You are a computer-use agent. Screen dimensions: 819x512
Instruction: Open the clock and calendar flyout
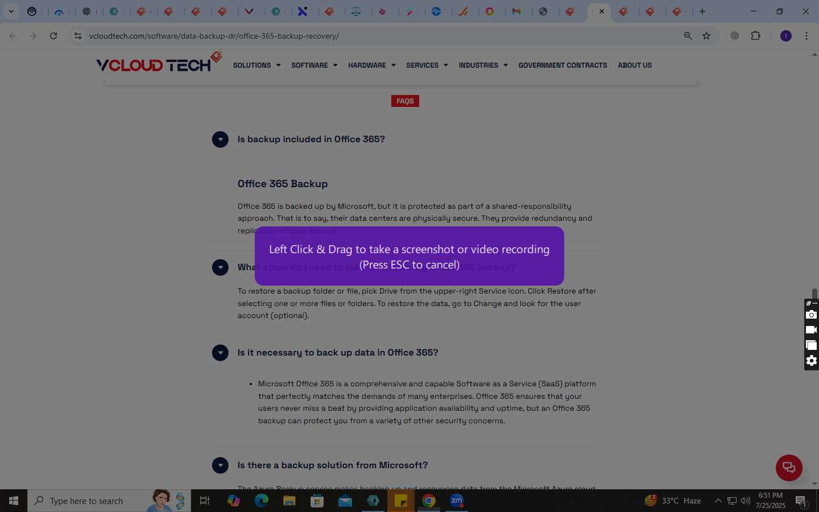pyautogui.click(x=771, y=501)
